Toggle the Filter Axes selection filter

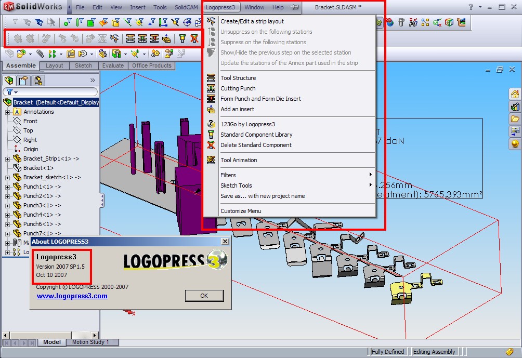(x=127, y=22)
